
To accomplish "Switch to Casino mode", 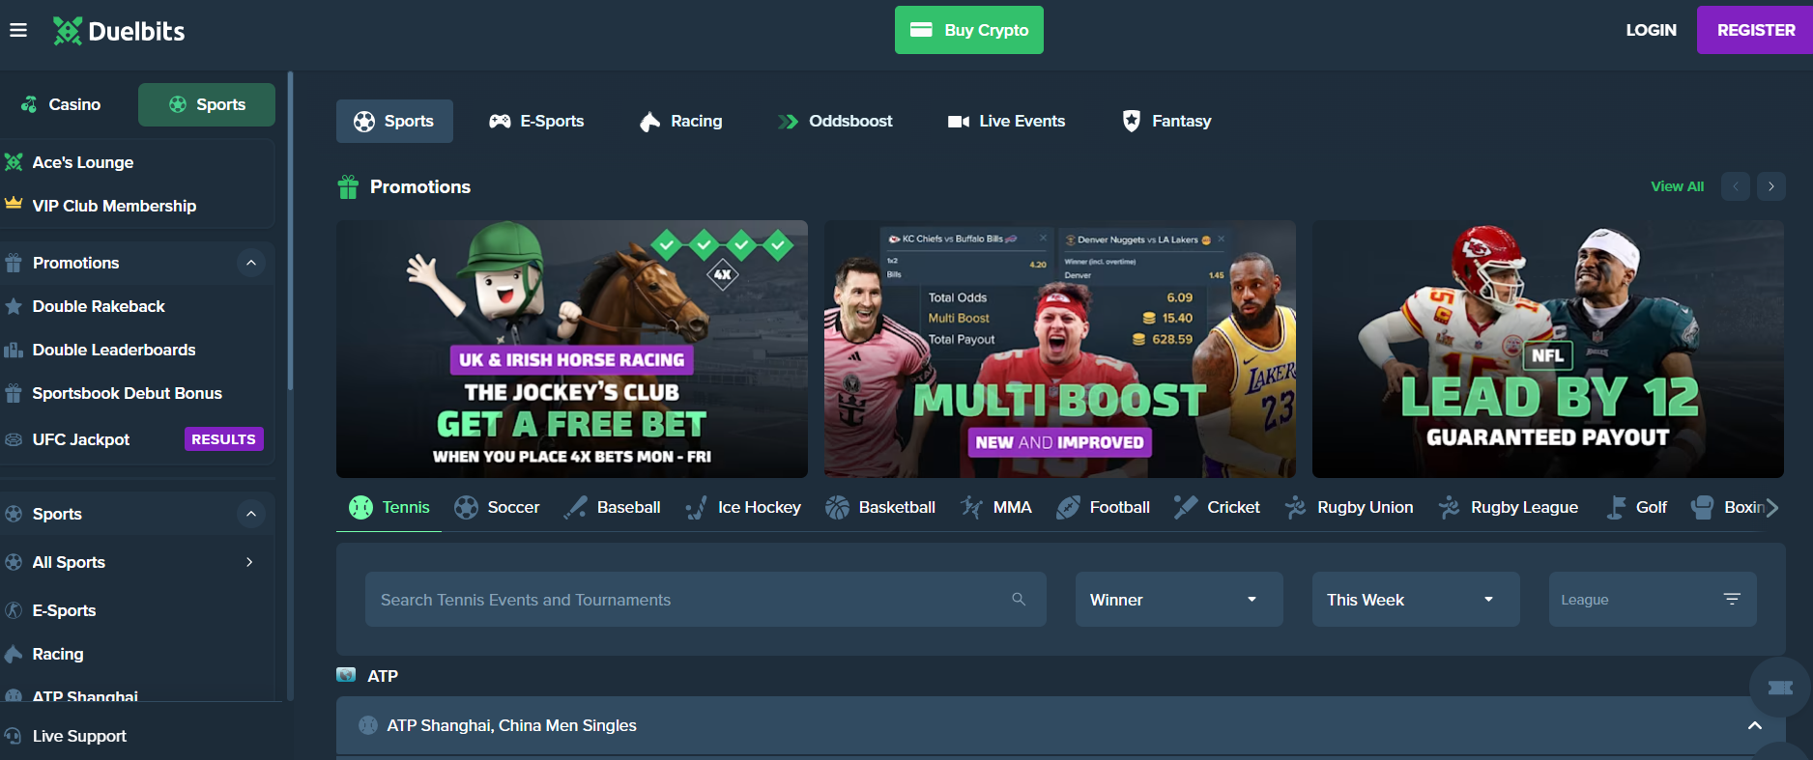I will coord(62,104).
